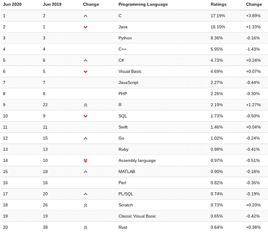Screen dimensions: 268x232
Task: Click the double up arrow beside Scratch
Action: (x=85, y=205)
